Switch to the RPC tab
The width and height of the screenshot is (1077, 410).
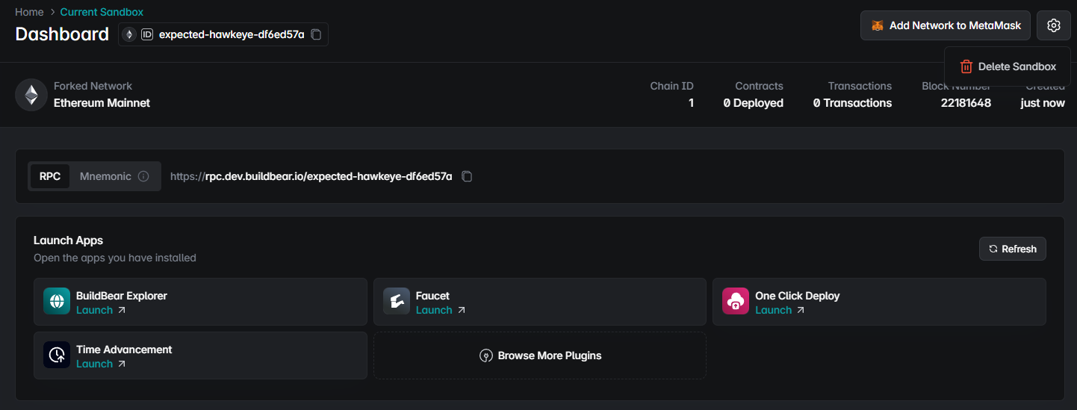(x=50, y=176)
